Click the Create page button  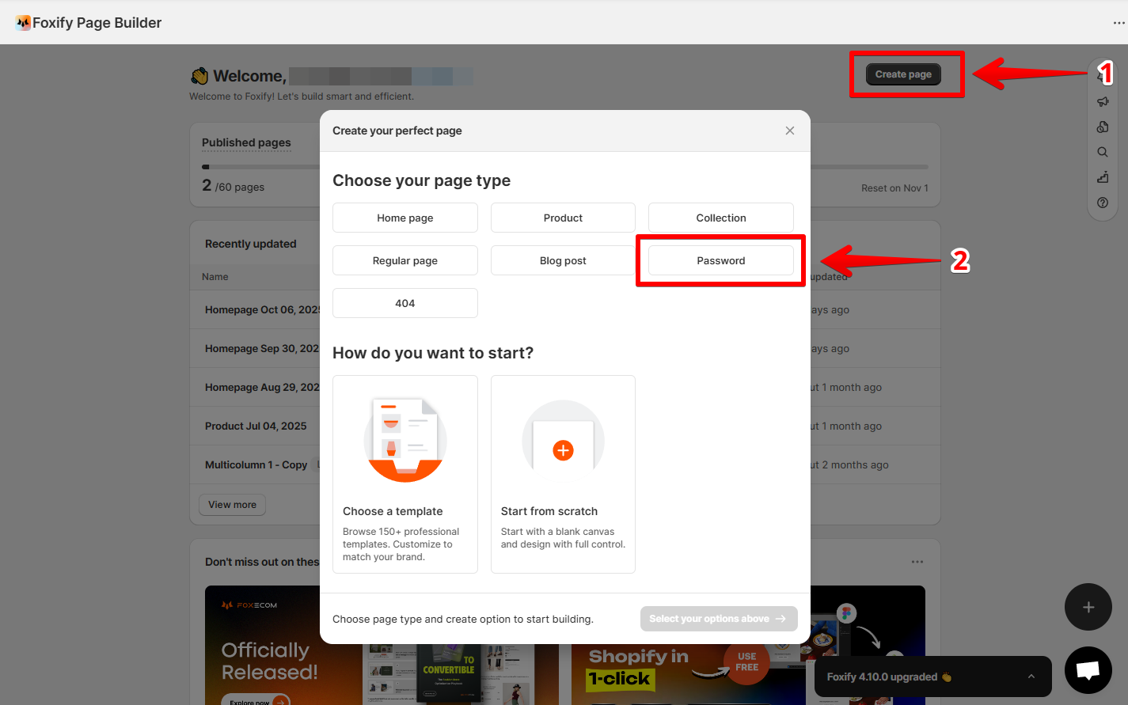pos(903,74)
